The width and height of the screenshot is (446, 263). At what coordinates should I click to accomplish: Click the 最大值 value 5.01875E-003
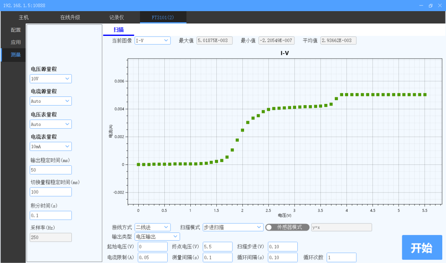(x=214, y=41)
